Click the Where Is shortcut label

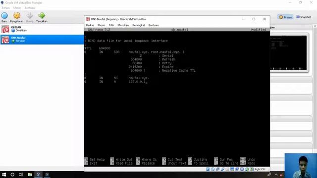click(149, 159)
